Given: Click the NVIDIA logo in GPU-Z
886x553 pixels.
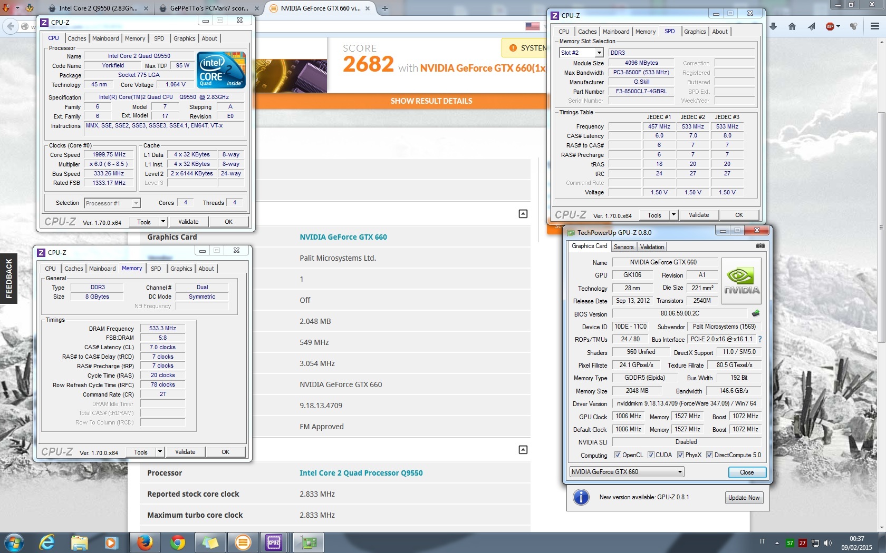Looking at the screenshot, I should [x=741, y=281].
